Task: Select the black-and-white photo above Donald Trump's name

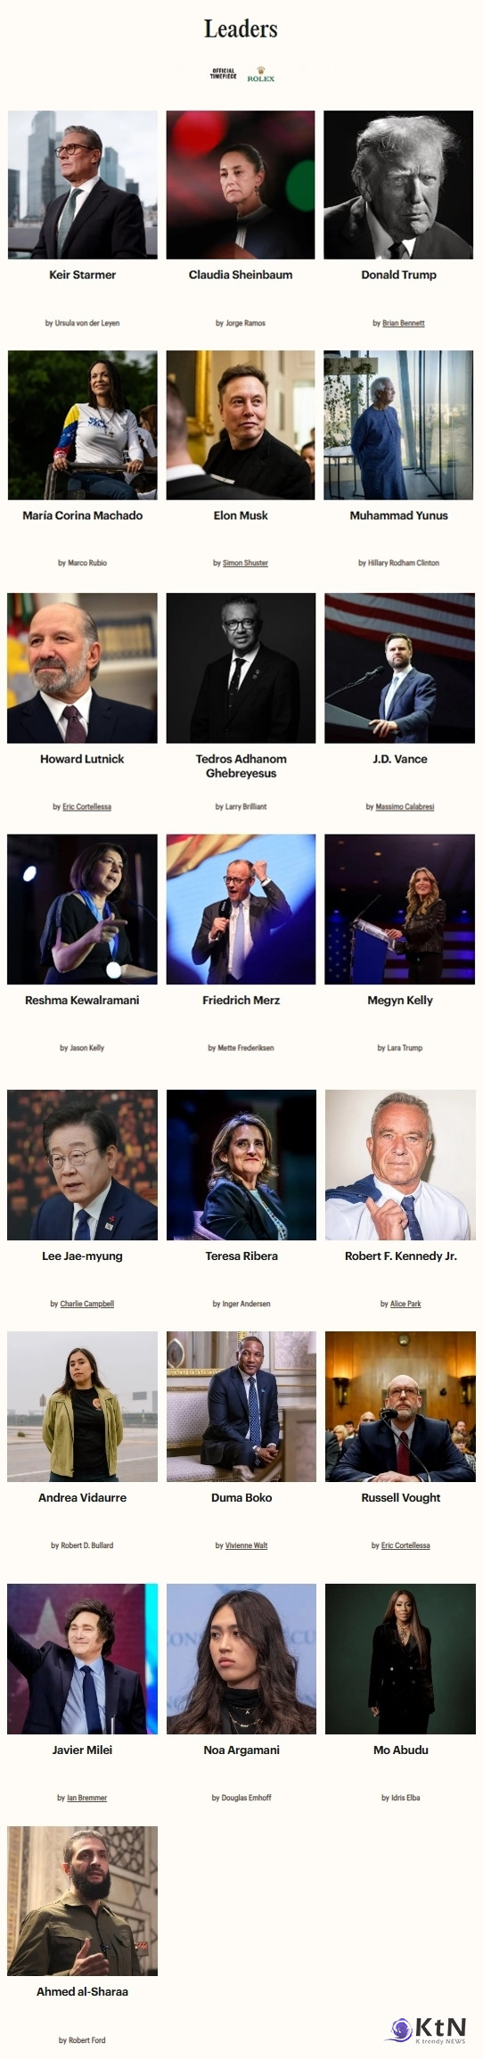Action: click(398, 185)
